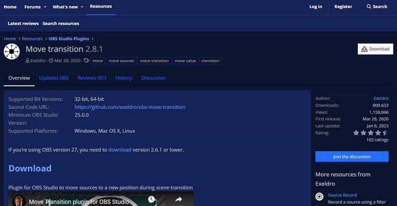Switch to the Reviews (87) tab

point(92,78)
